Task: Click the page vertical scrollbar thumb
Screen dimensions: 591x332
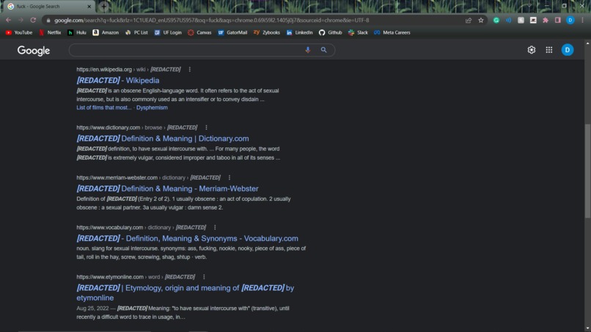Action: click(587, 171)
